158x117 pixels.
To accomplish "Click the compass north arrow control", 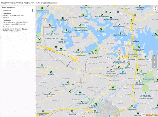I will click(x=154, y=56).
